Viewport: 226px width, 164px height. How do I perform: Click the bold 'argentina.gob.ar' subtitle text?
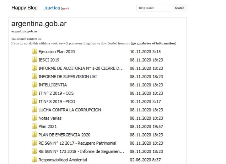point(24,31)
